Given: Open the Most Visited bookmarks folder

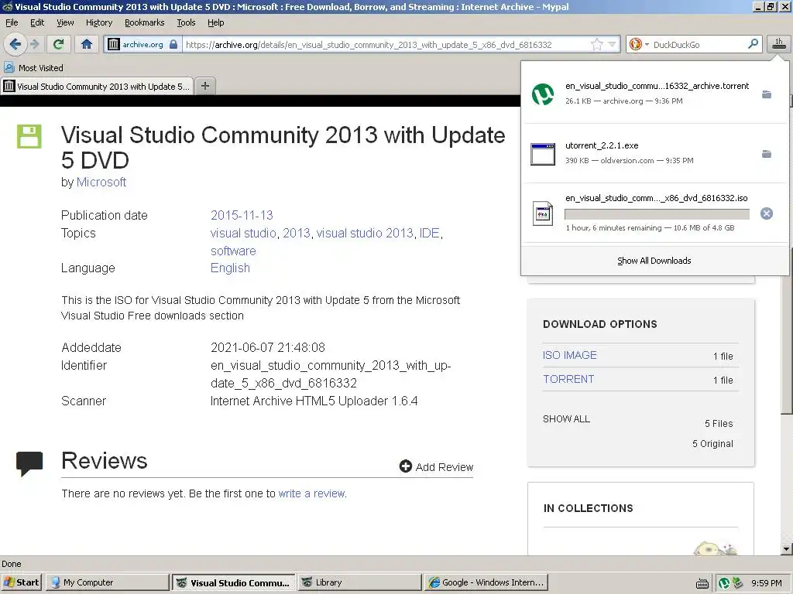Looking at the screenshot, I should (34, 68).
